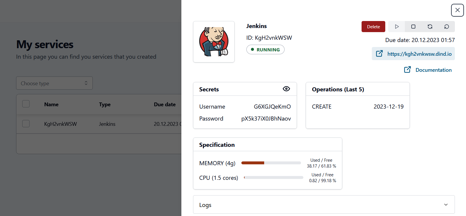466x216 pixels.
Task: Start the service with play icon
Action: pos(397,27)
